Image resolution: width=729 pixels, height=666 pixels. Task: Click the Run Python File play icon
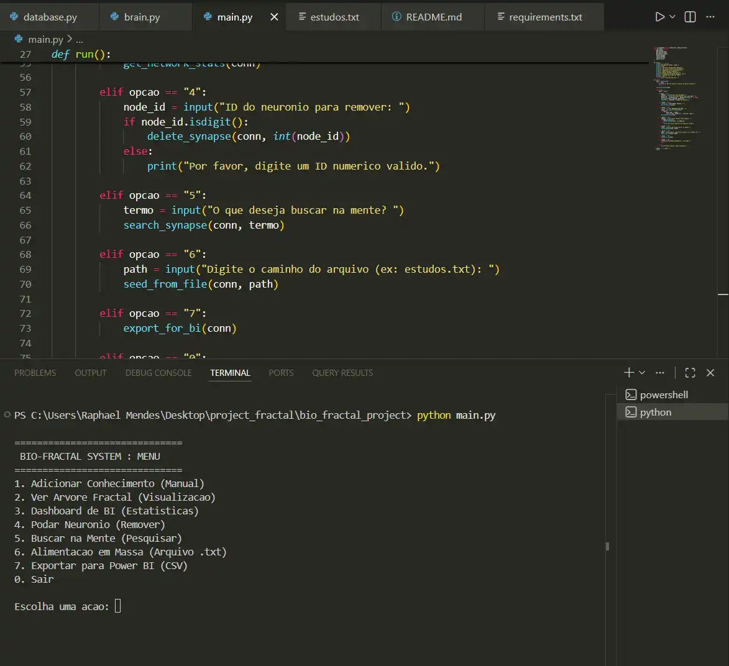point(659,17)
